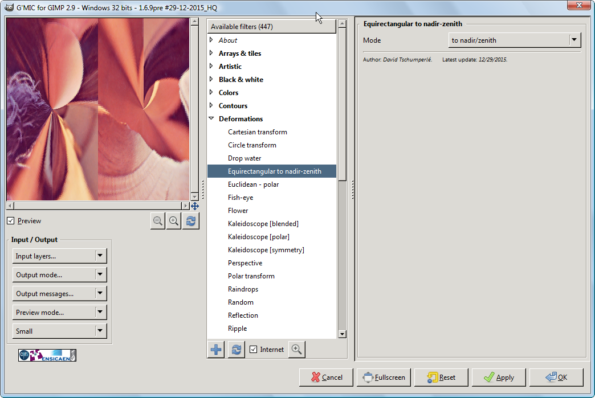Image resolution: width=595 pixels, height=398 pixels.
Task: Click the filter preview image
Action: coord(98,109)
